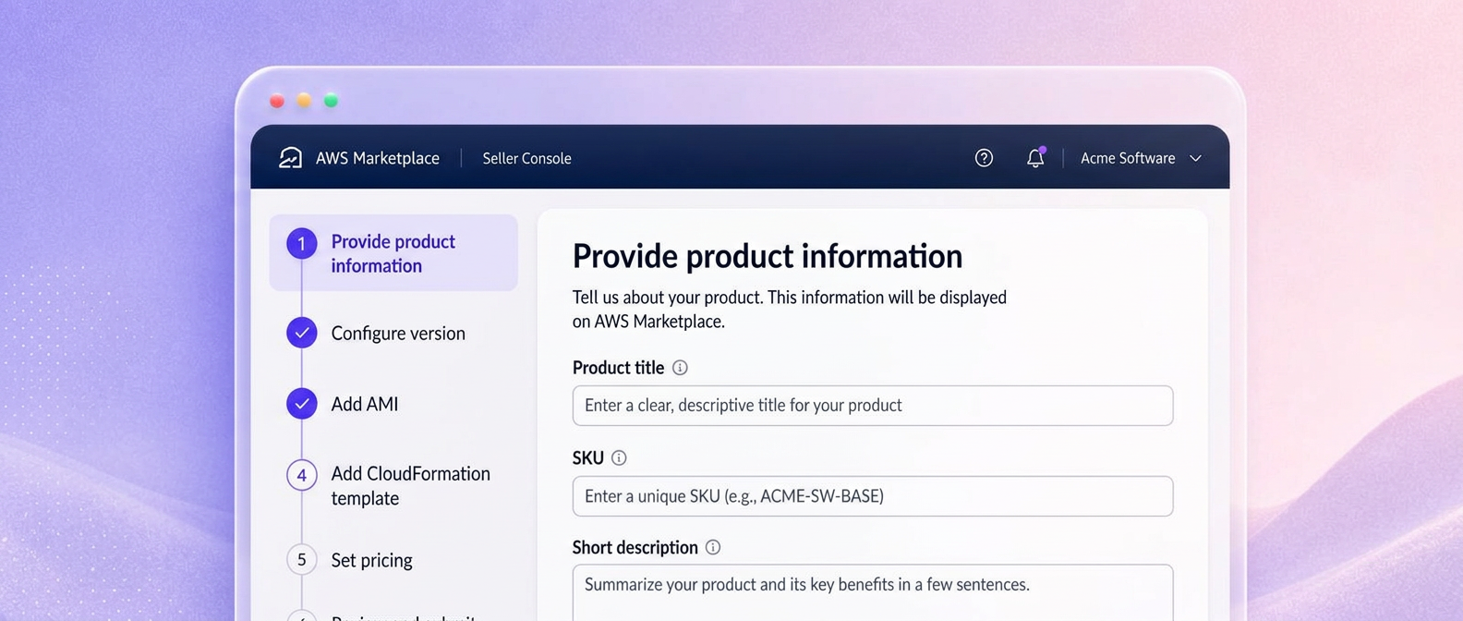Select the Add CloudFormation template step
1463x621 pixels.
tap(411, 486)
